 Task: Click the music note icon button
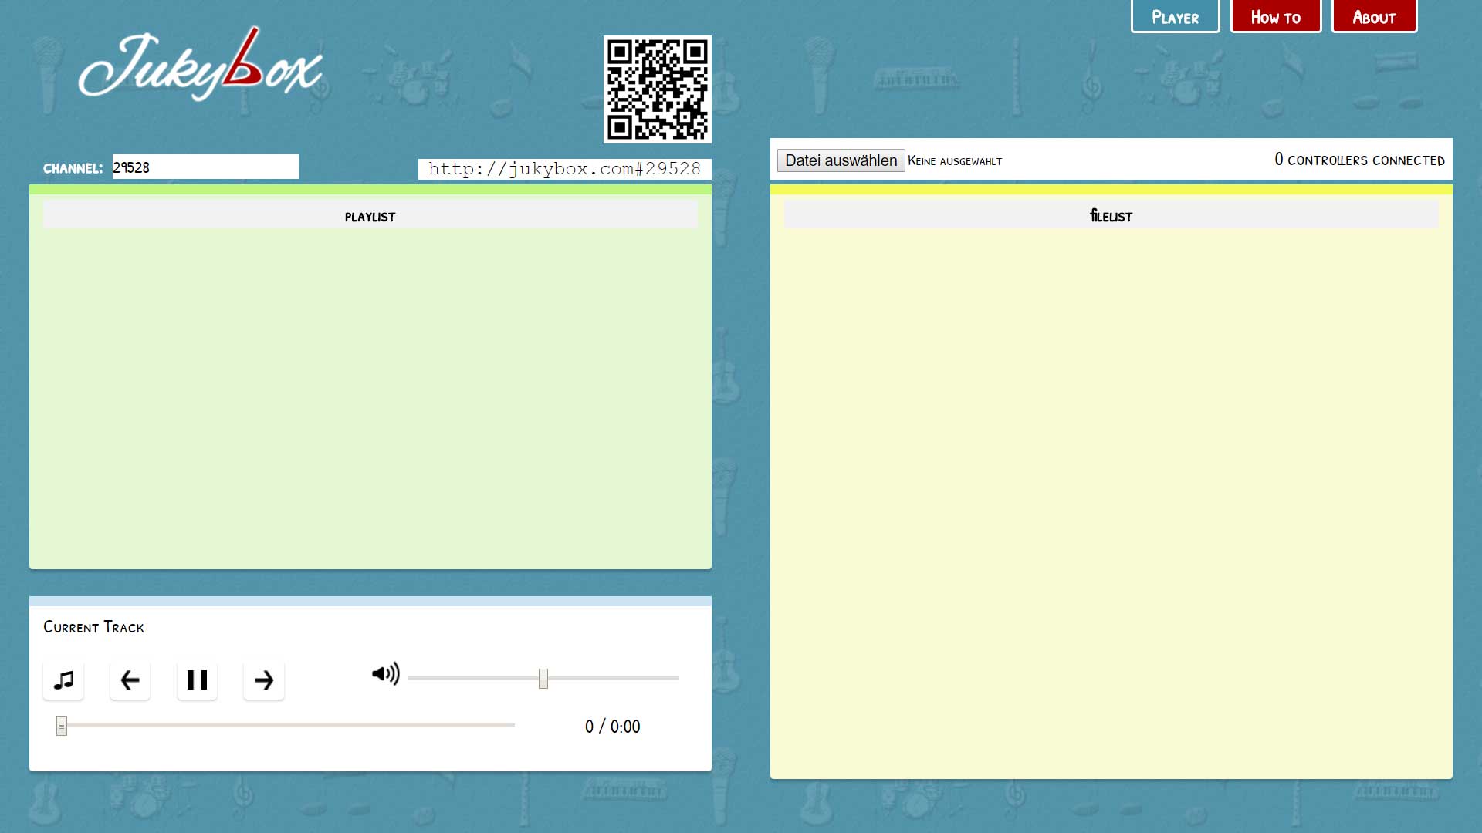(x=63, y=680)
